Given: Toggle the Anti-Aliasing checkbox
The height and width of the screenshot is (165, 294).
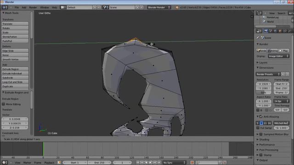Looking at the screenshot, I should tap(261, 116).
